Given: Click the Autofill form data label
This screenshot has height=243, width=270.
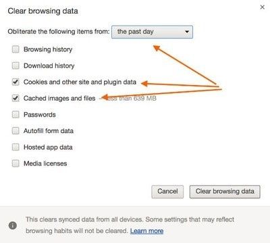Looking at the screenshot, I should [49, 131].
